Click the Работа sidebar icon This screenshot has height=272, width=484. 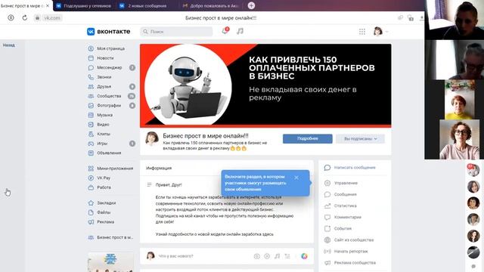(x=91, y=187)
